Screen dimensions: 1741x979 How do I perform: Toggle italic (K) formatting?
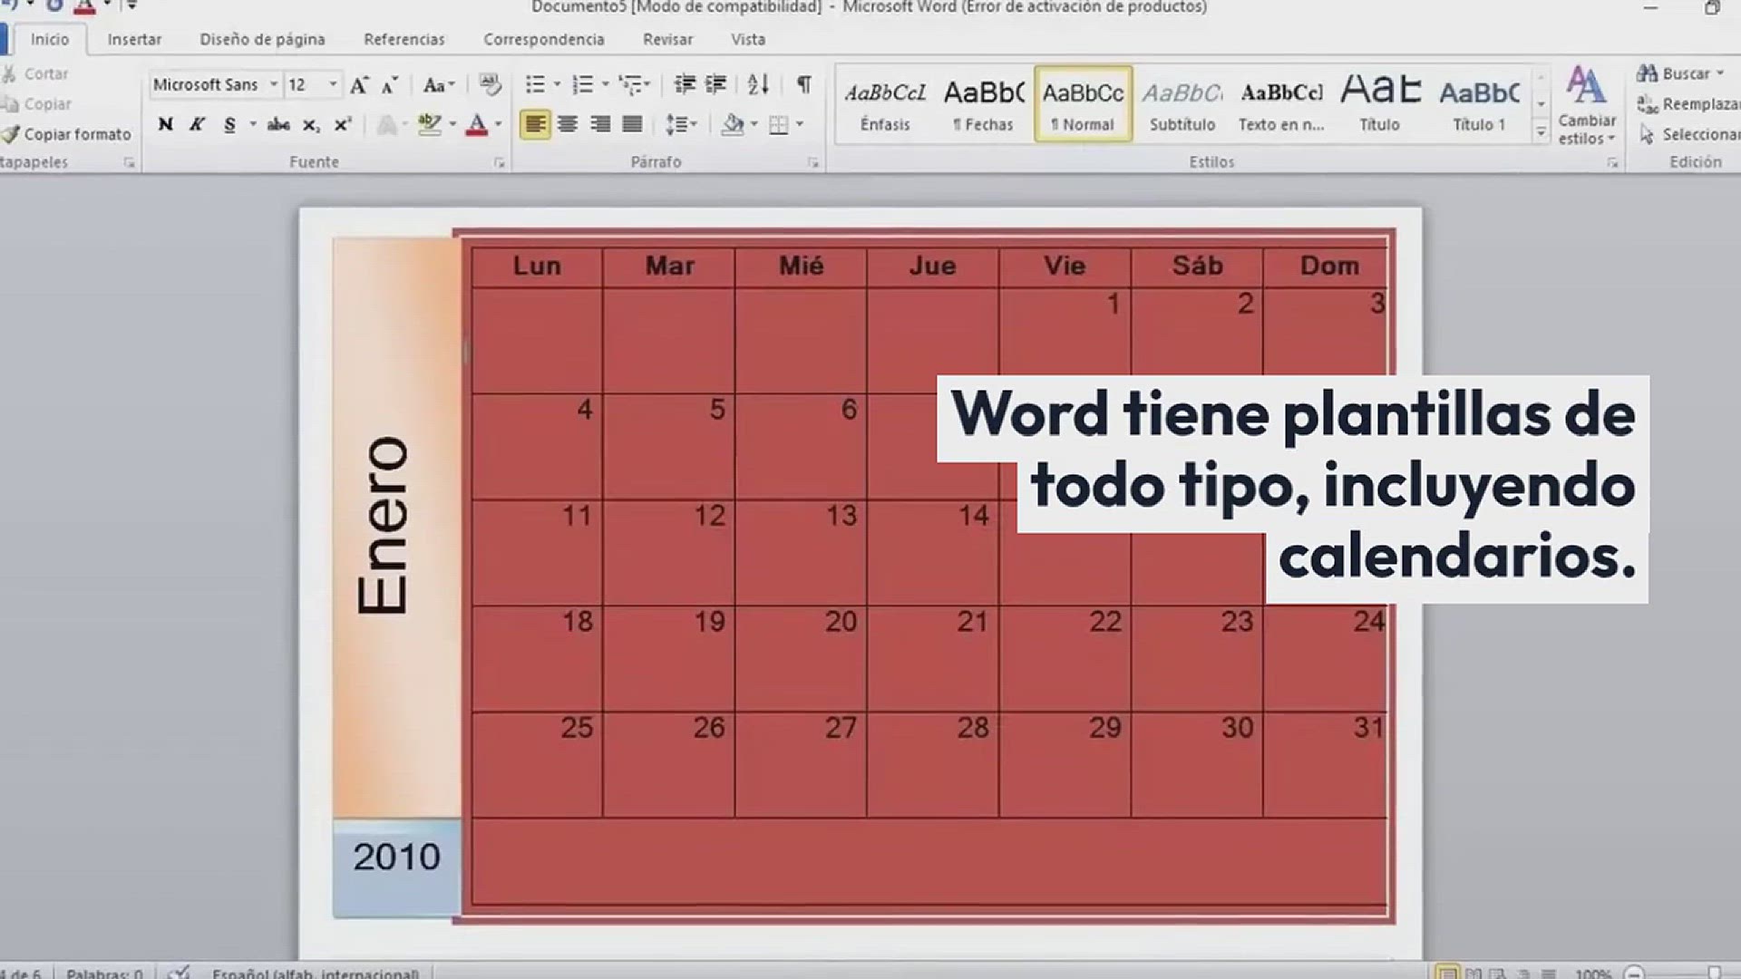tap(197, 124)
